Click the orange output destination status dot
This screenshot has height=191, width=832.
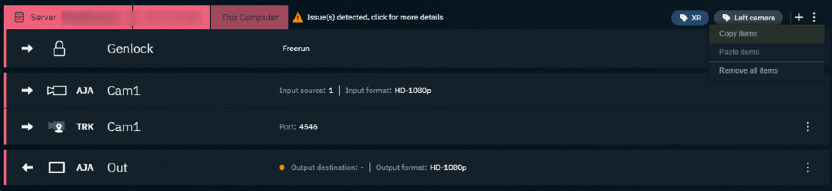(282, 168)
